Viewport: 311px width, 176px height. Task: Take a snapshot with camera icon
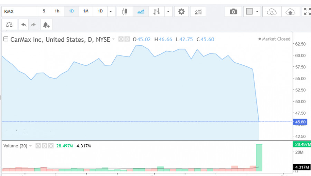(x=233, y=11)
